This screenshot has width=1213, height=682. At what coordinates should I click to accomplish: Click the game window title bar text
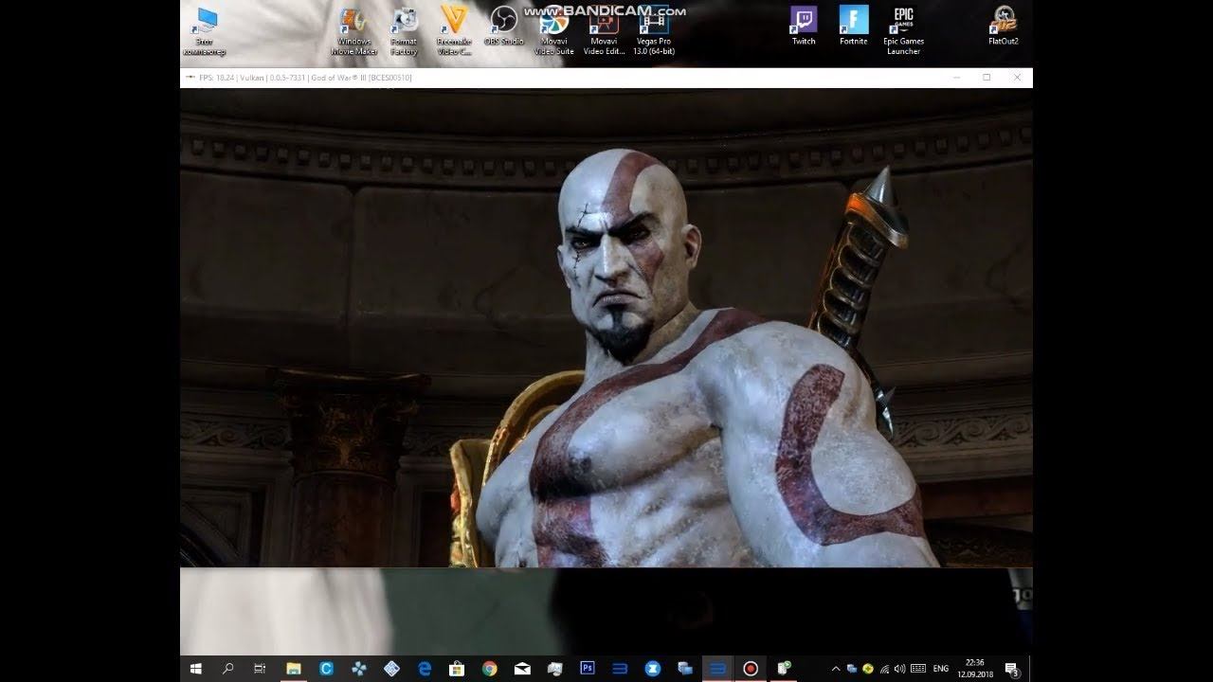tap(303, 78)
